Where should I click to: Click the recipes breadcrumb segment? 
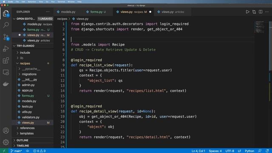62,19
